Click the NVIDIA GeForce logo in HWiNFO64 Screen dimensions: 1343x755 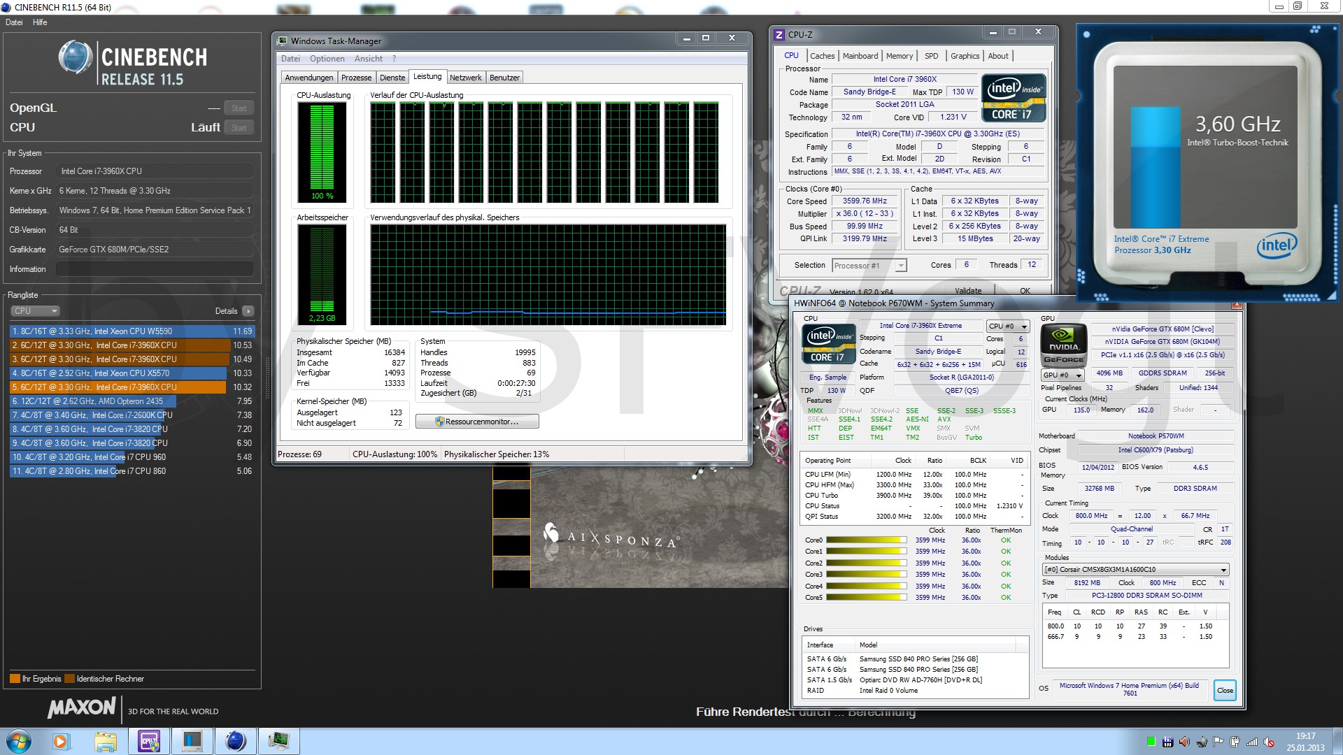coord(1063,345)
